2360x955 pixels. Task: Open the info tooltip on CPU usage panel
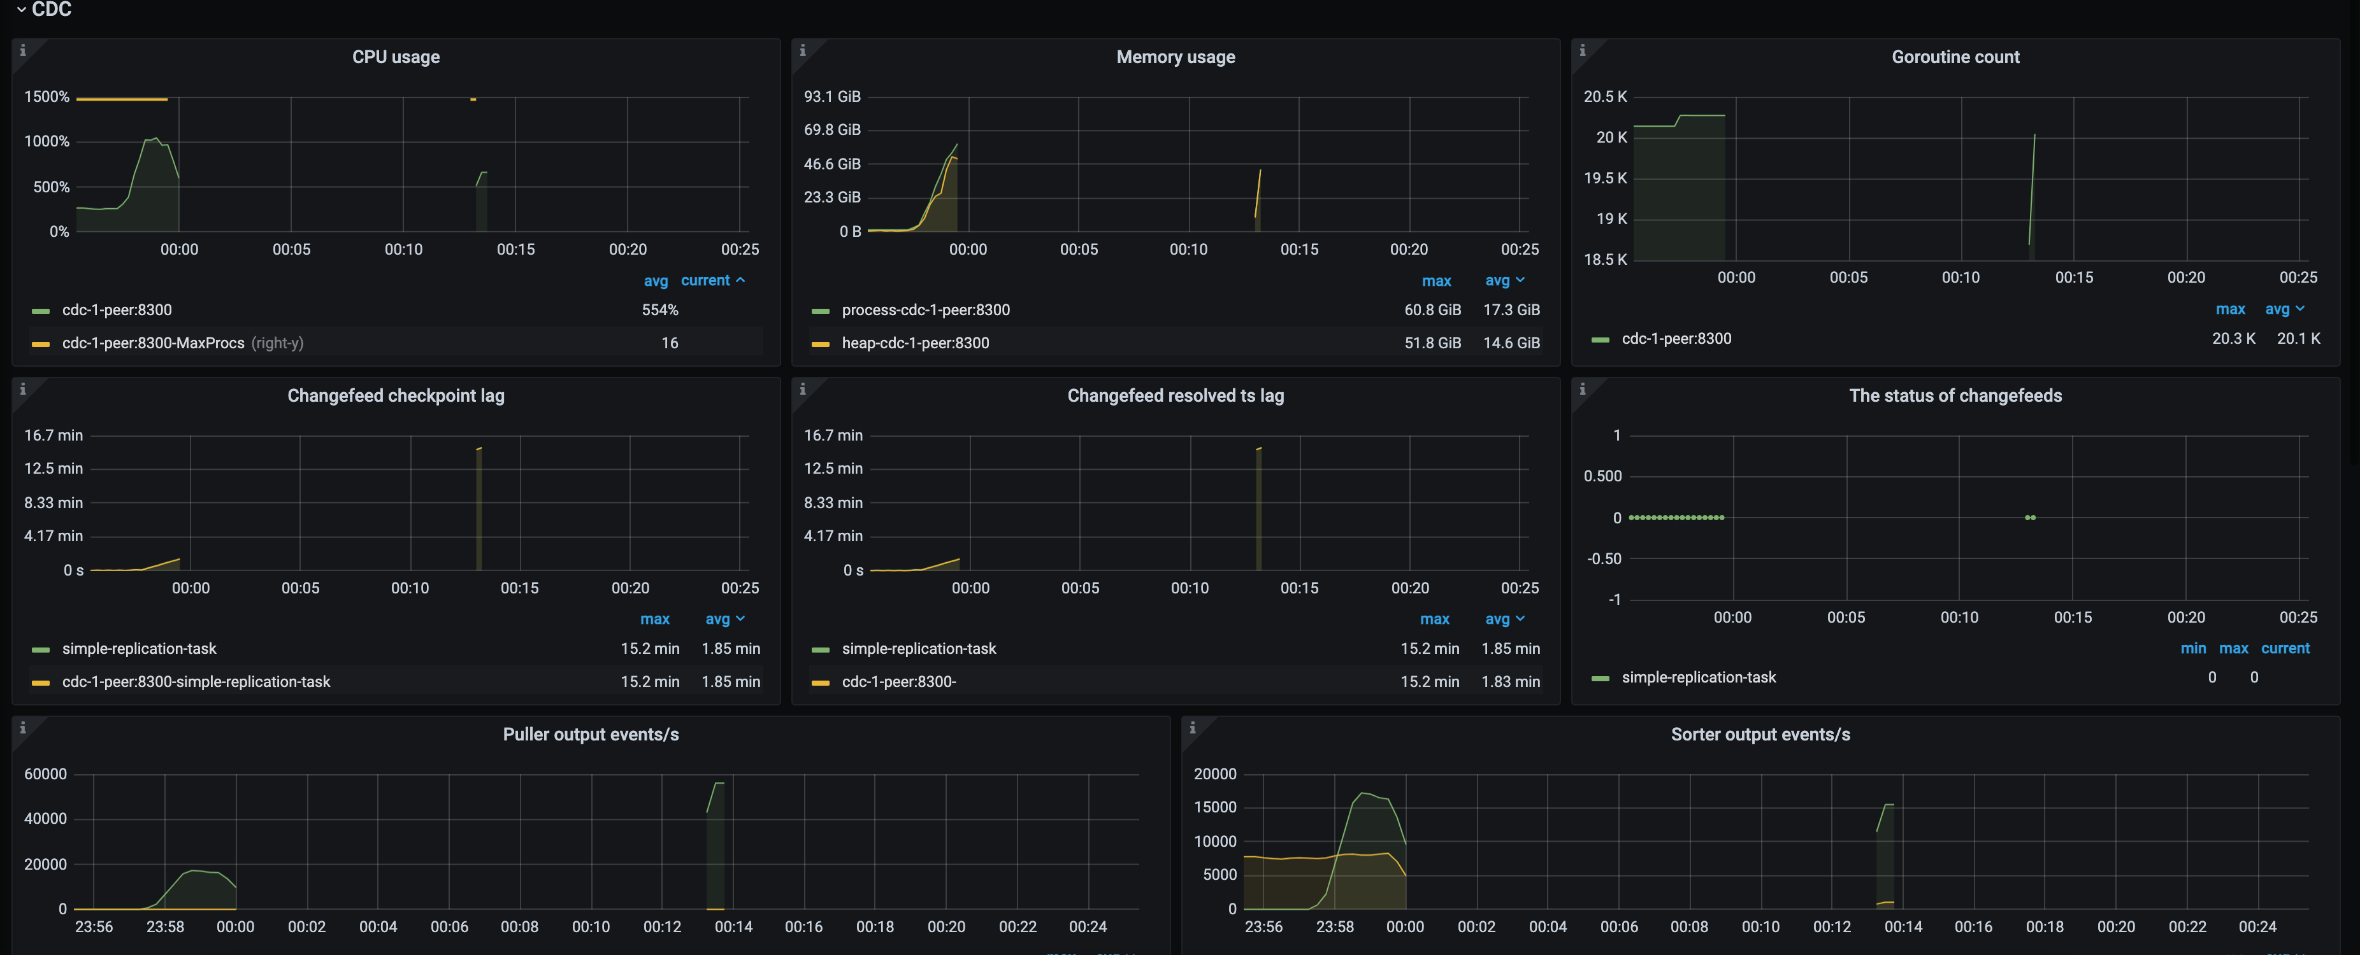(24, 52)
